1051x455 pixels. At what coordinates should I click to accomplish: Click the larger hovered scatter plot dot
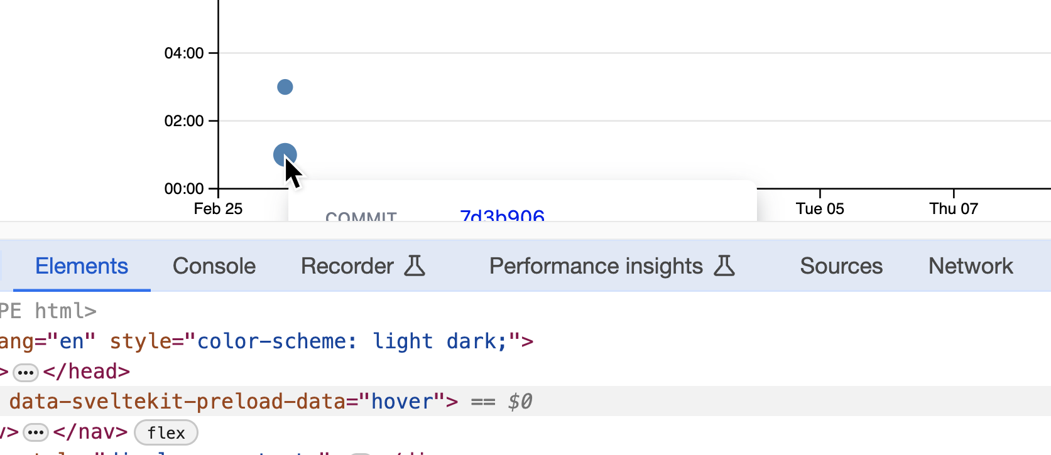pos(284,154)
